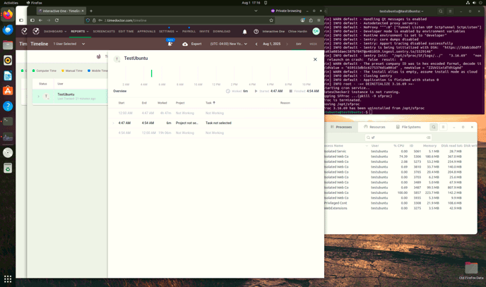Image resolution: width=486 pixels, height=287 pixels.
Task: Launch Thunderbird from the dock
Action: point(8,30)
